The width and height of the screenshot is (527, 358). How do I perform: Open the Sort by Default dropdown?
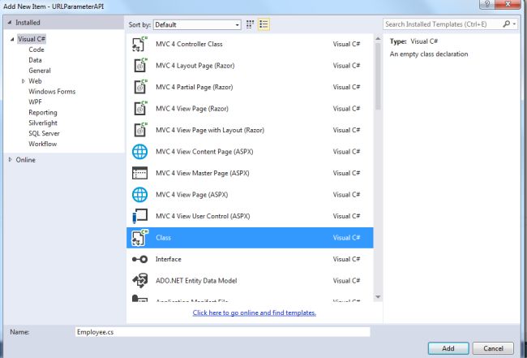click(197, 24)
